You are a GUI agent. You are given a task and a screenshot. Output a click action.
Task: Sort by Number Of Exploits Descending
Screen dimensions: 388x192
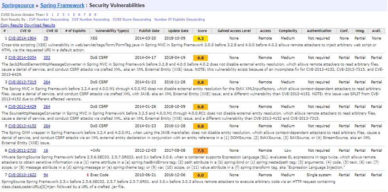[179, 19]
